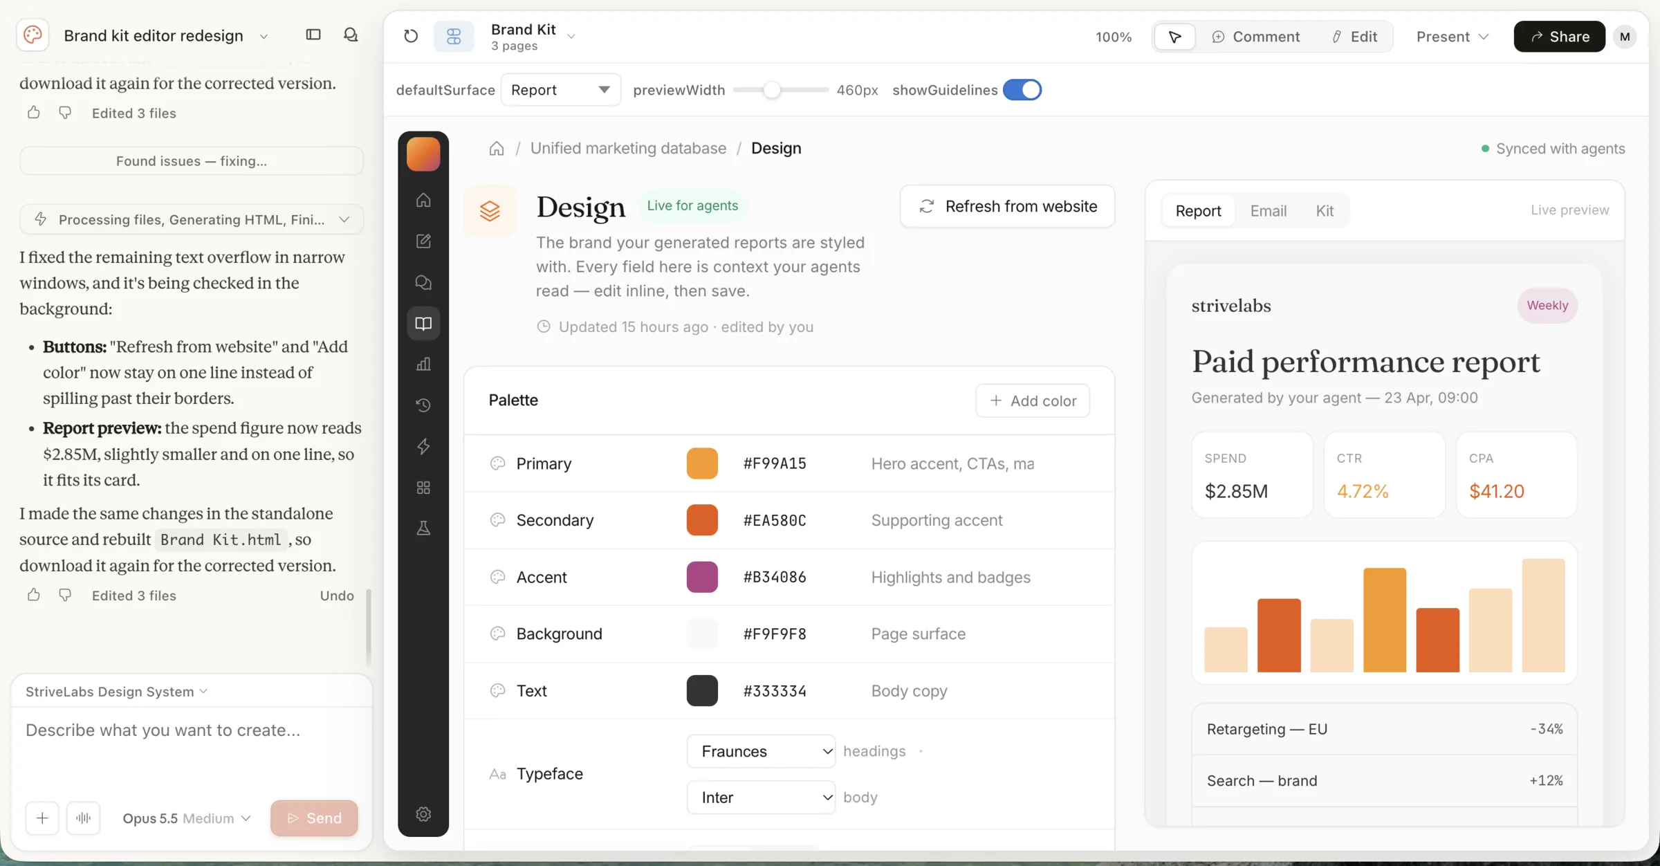Click Add color in Palette

pos(1033,400)
